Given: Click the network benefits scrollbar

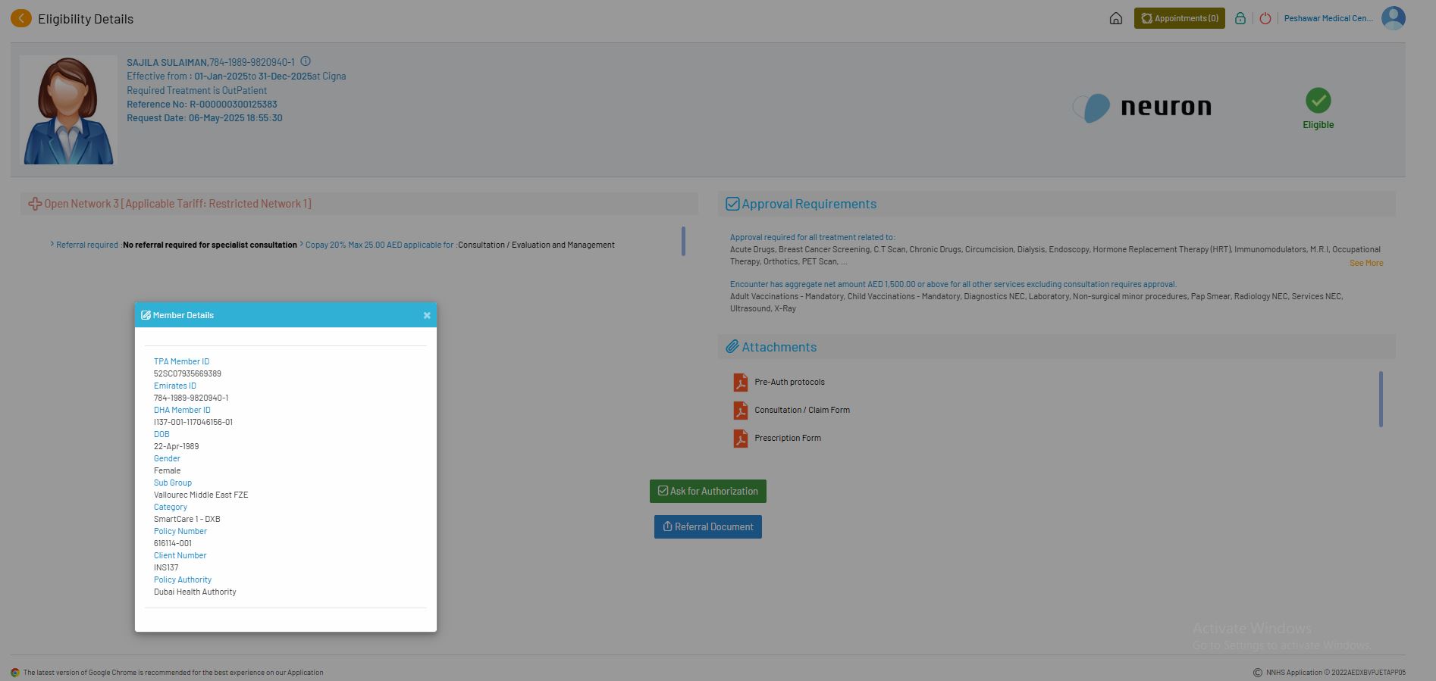Looking at the screenshot, I should click(x=683, y=241).
